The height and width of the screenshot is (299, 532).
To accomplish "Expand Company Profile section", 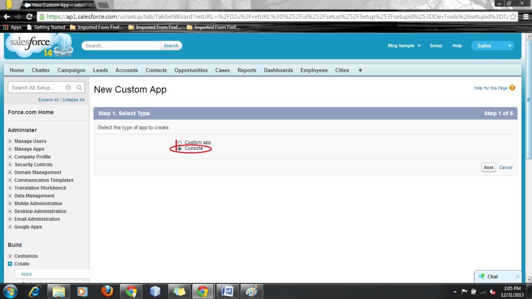I will click(10, 157).
